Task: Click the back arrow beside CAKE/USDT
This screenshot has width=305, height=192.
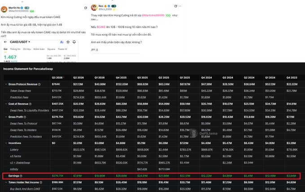Action: click(x=5, y=42)
